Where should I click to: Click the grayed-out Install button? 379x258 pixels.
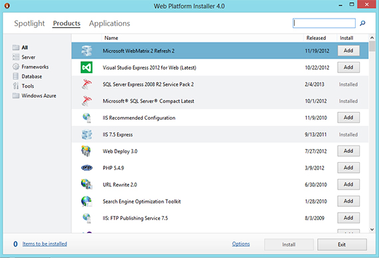click(x=289, y=245)
